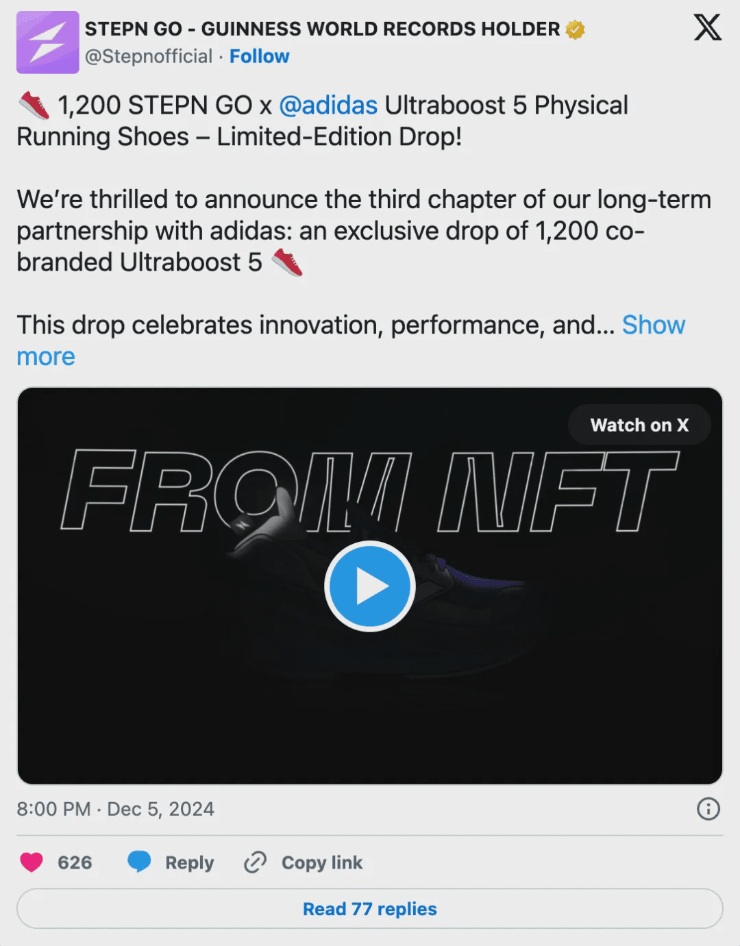The image size is (740, 946).
Task: Like the post with the heart icon
Action: coord(32,862)
